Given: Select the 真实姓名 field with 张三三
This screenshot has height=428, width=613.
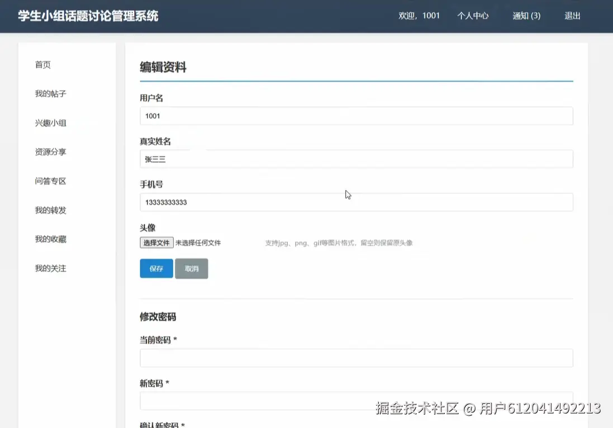Looking at the screenshot, I should click(x=357, y=159).
